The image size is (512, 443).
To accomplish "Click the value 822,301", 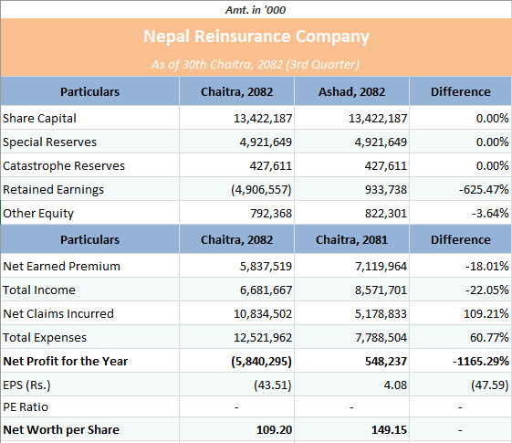I will (x=386, y=214).
